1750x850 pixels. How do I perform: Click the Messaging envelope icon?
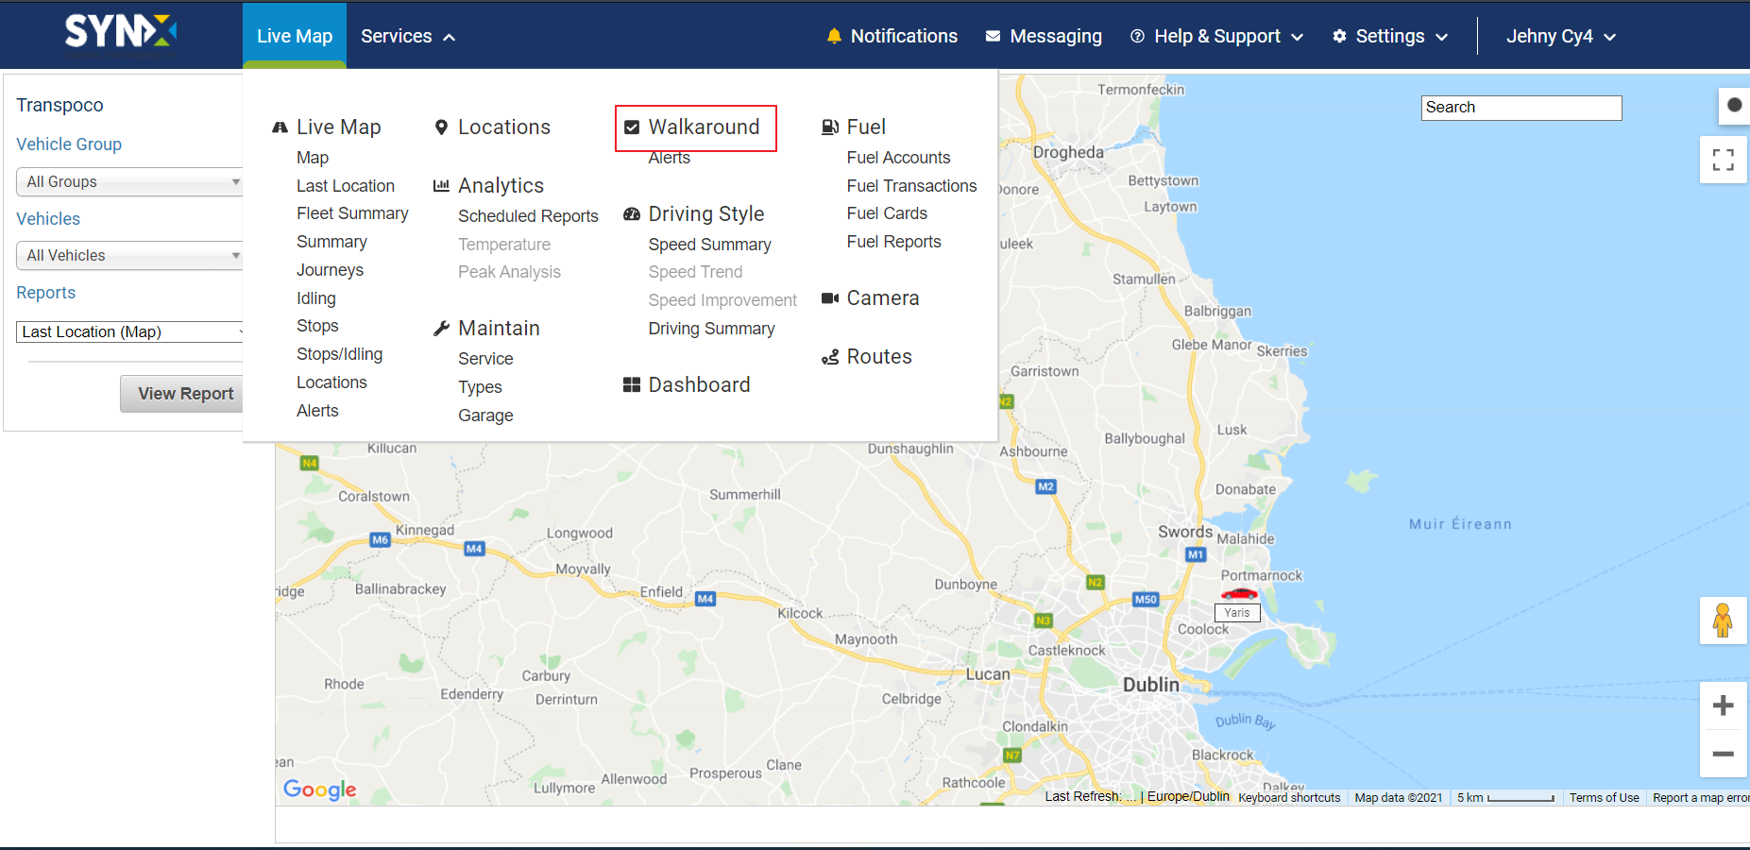point(993,36)
